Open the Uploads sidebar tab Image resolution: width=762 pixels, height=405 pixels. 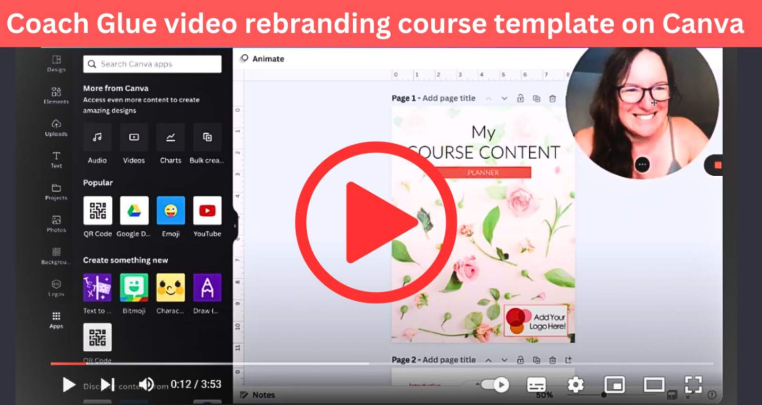pos(56,128)
